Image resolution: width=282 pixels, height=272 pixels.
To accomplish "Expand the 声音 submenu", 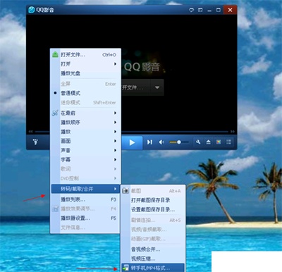I will (x=85, y=150).
